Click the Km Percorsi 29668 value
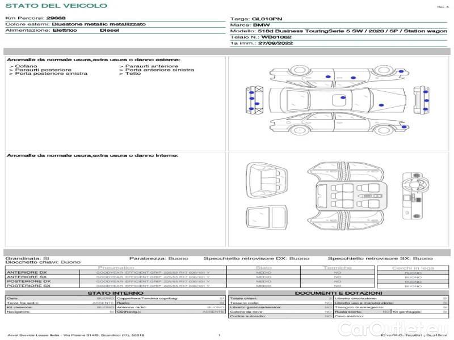Viewport: 454px width, 340px height. (x=56, y=18)
